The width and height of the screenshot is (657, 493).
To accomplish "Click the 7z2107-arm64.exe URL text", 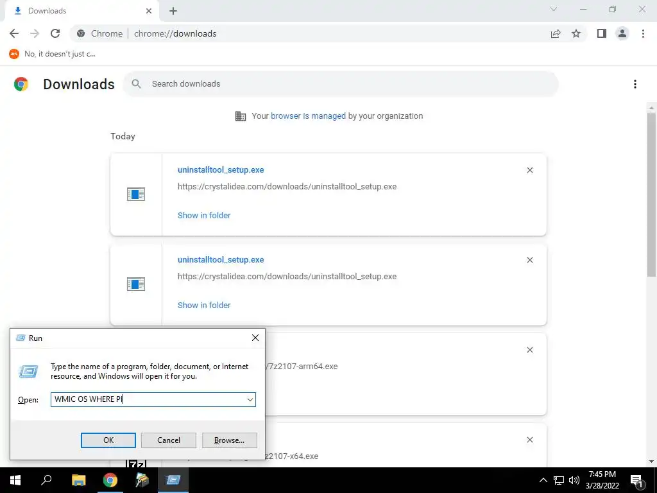I will [302, 367].
